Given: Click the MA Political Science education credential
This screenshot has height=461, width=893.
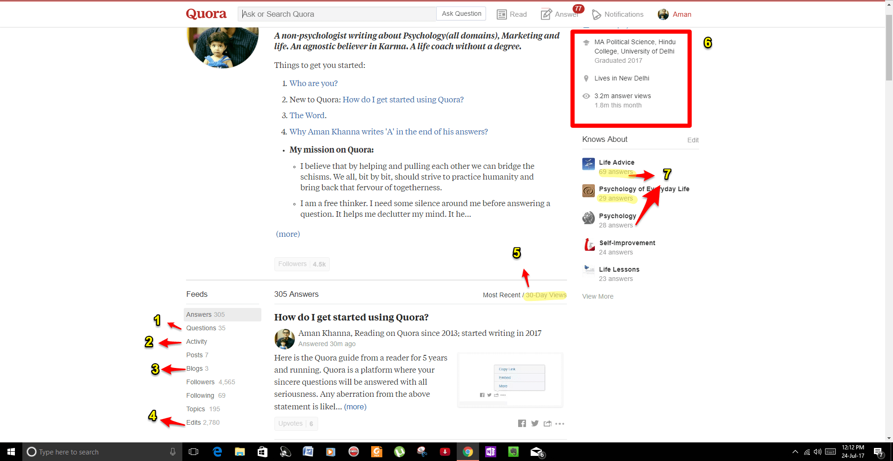Looking at the screenshot, I should (x=635, y=47).
